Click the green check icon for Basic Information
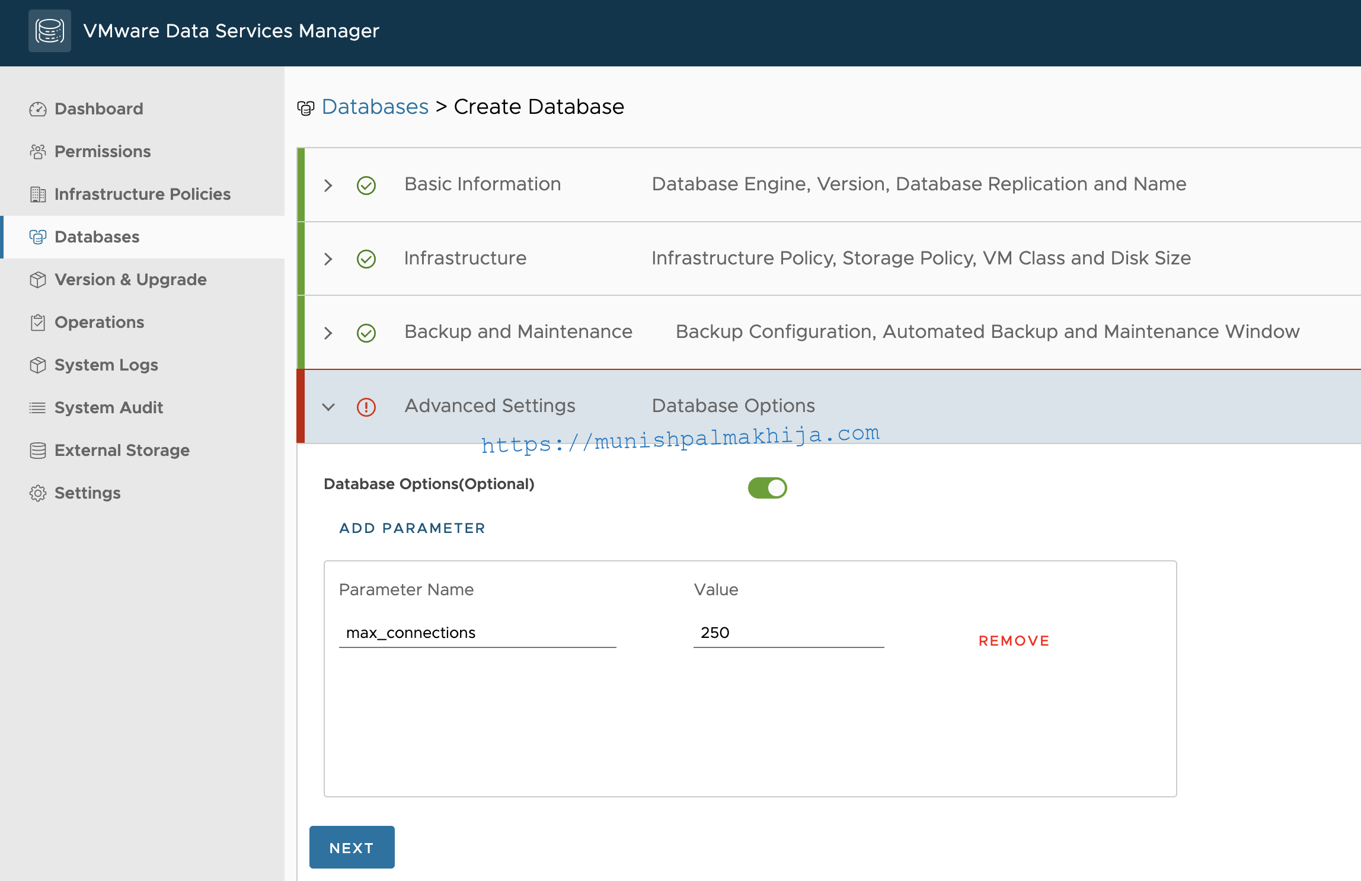 pos(366,186)
